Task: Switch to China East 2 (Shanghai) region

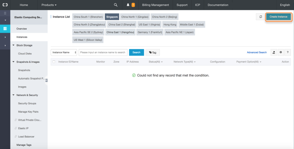Action: point(122,24)
